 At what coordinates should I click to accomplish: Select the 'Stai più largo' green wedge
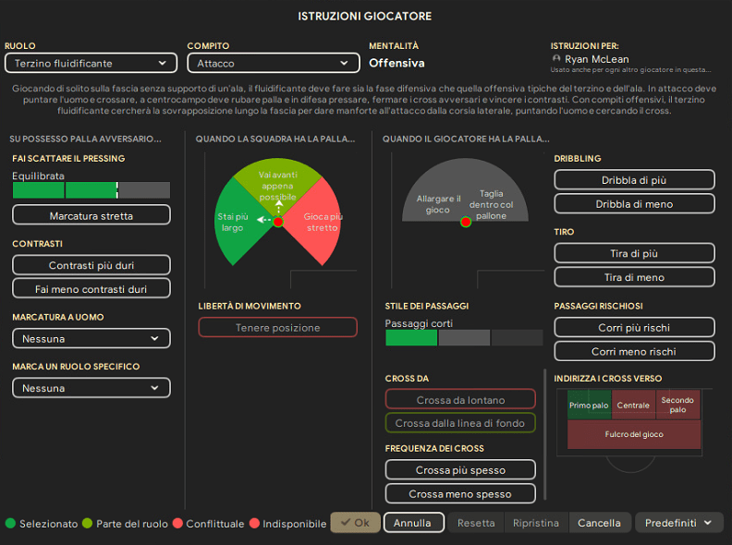point(234,222)
